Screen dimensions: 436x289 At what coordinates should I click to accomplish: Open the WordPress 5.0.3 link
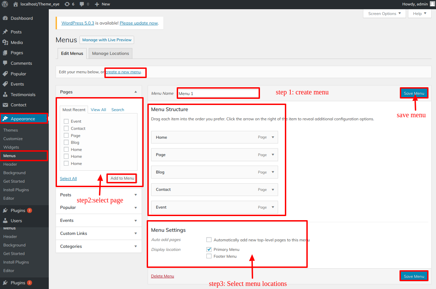pos(78,23)
